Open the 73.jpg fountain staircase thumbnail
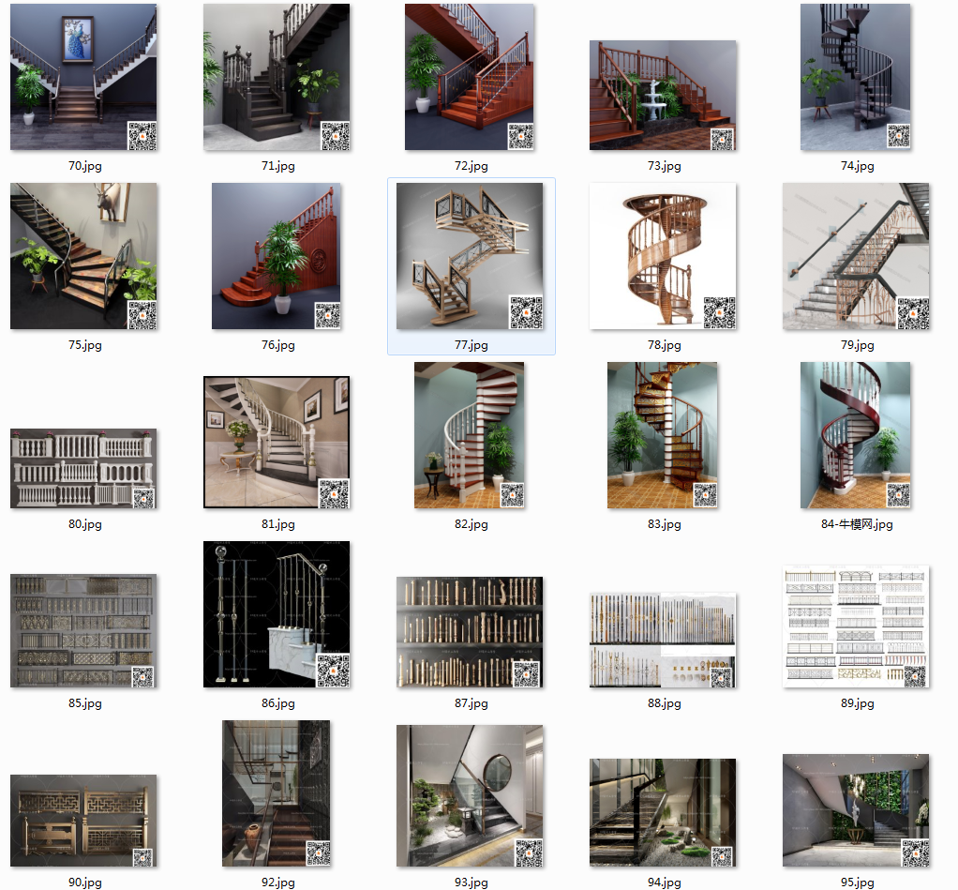The image size is (958, 890). 663,95
